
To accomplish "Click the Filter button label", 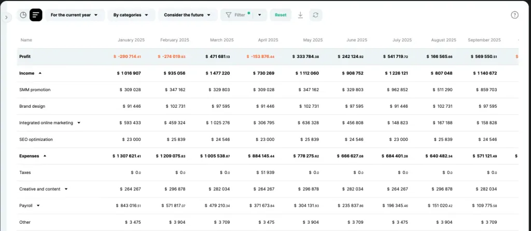I will [240, 15].
